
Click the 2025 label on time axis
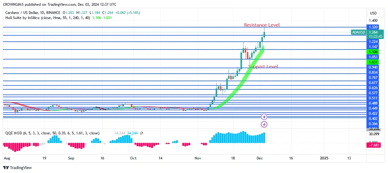pos(324,158)
